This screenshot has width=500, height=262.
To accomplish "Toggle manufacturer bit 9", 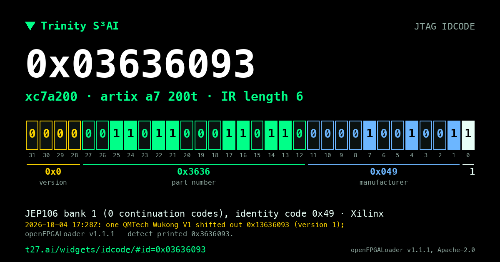I will pos(341,135).
